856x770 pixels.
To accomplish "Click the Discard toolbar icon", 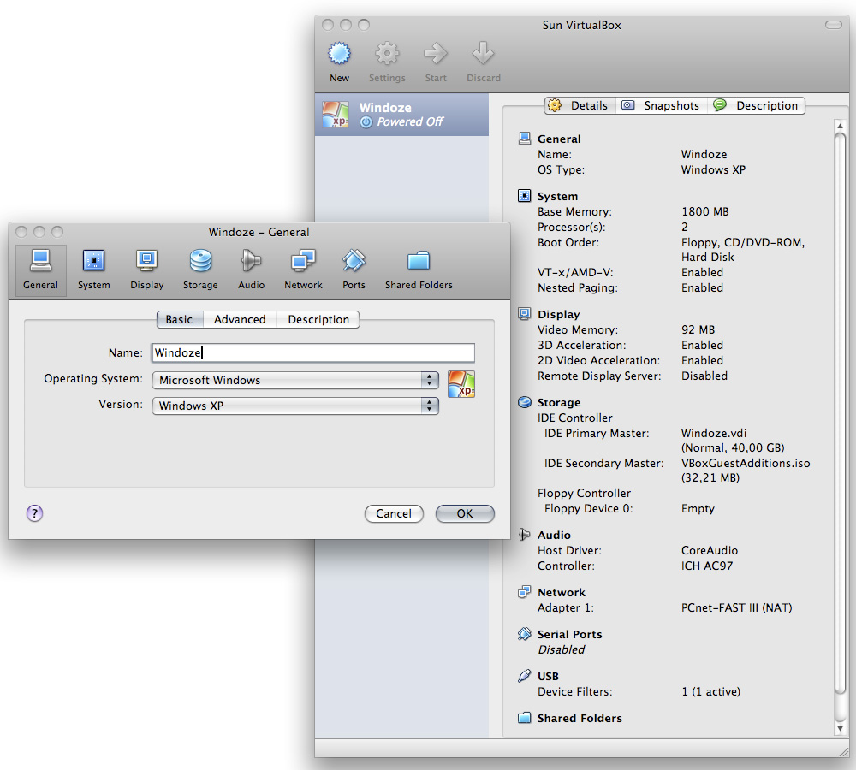I will 483,54.
